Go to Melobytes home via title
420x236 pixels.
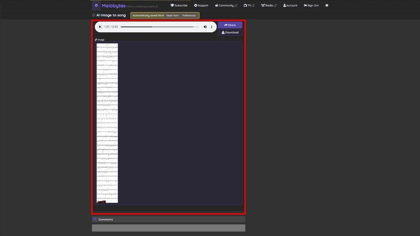click(114, 6)
